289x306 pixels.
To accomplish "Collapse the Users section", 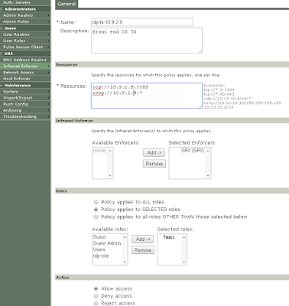I will pyautogui.click(x=2, y=28).
